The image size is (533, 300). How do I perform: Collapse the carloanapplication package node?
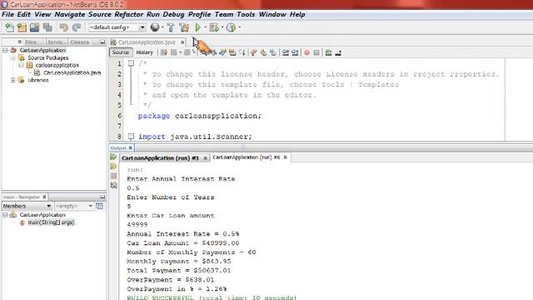click(21, 65)
